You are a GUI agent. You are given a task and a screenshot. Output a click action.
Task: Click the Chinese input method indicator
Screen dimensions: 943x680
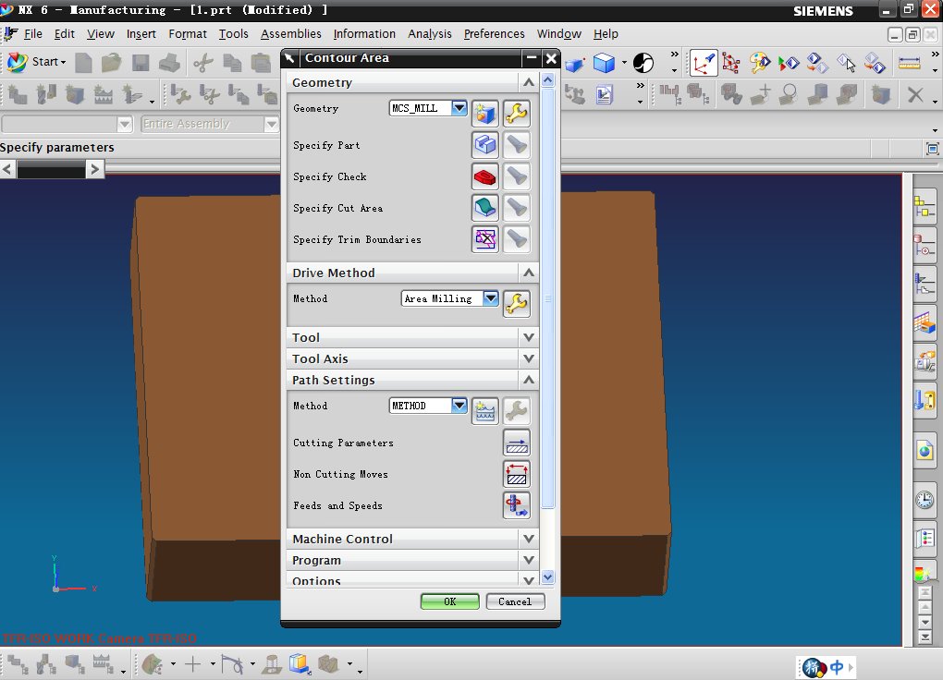point(837,667)
